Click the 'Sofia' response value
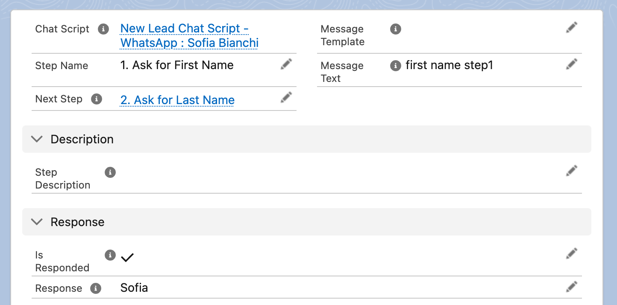This screenshot has width=617, height=305. 134,288
